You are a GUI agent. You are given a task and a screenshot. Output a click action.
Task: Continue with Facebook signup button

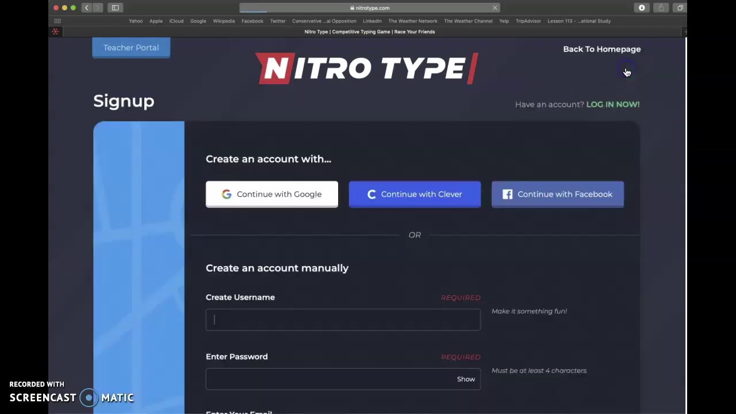[x=558, y=194]
